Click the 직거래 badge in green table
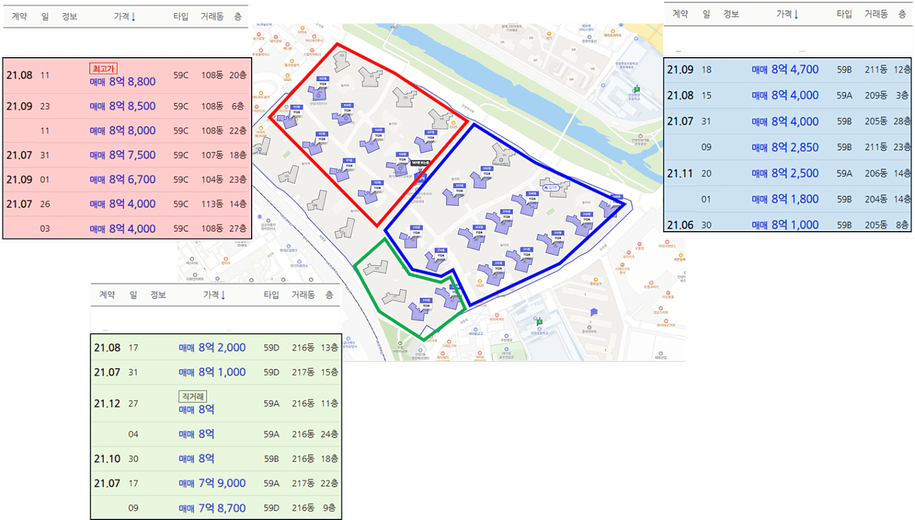Viewport: 915px width, 520px height. pyautogui.click(x=193, y=397)
